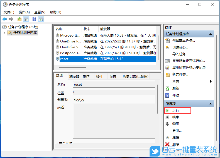
Task: Open the 帮助(H) menu
Action: (x=55, y=12)
